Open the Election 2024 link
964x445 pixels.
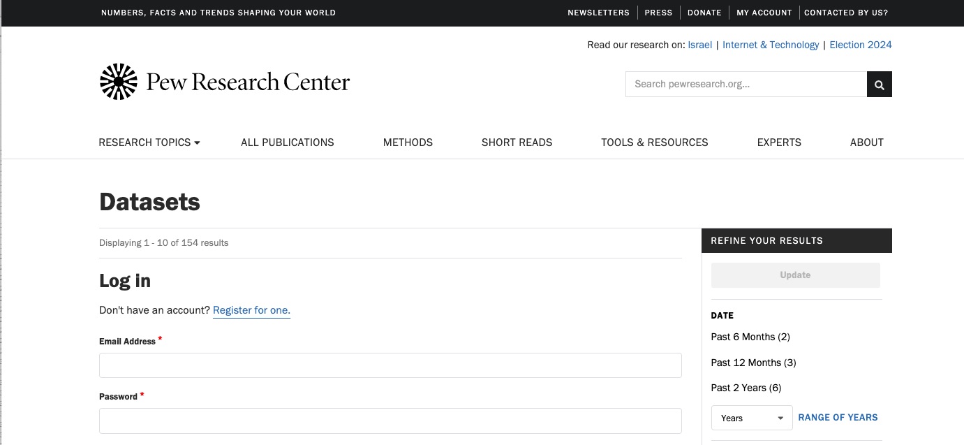click(860, 45)
